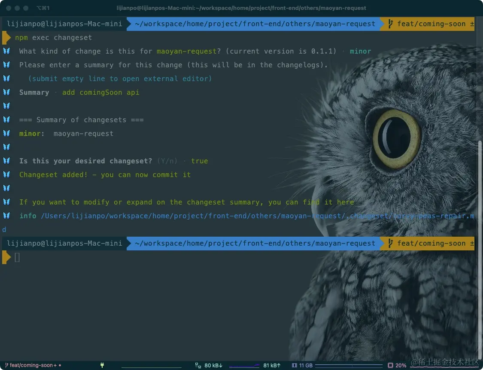This screenshot has height=370, width=483.
Task: Click the second prompt's feat/coming-soon branch segment
Action: 431,243
